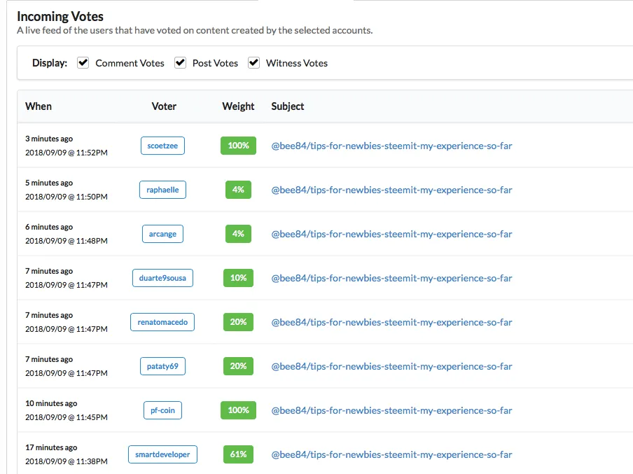Select voter duarte9sousa
The width and height of the screenshot is (633, 474).
coord(162,278)
